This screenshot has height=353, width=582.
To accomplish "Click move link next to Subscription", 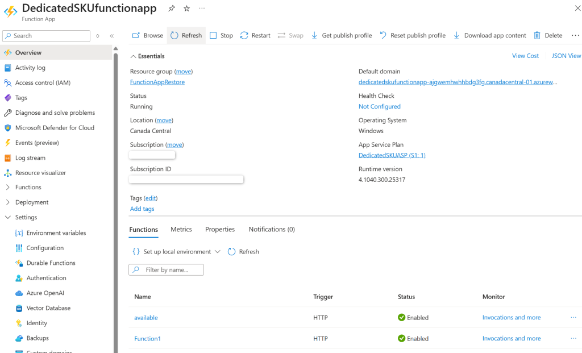I will (x=174, y=145).
